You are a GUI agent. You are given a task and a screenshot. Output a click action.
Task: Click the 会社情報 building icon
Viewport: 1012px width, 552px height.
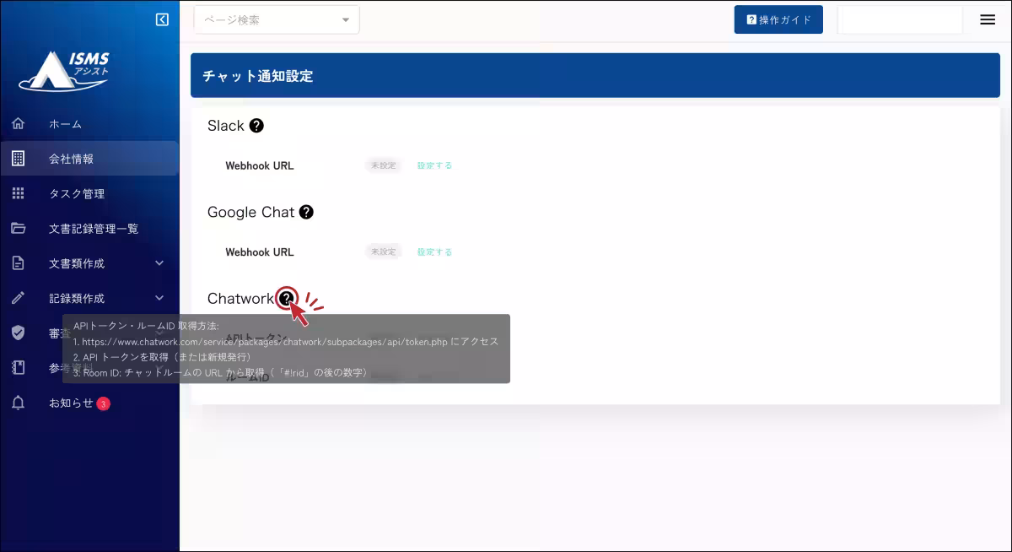tap(18, 158)
